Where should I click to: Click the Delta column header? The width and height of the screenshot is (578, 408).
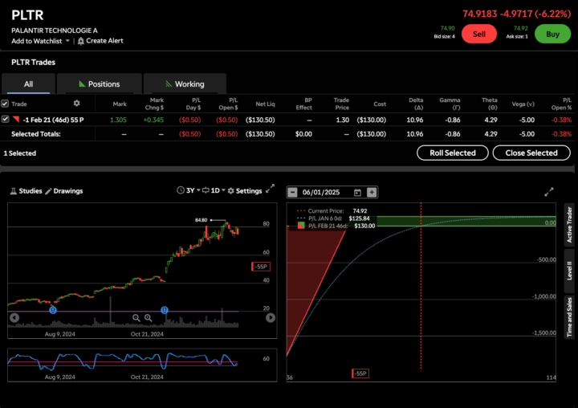tap(416, 104)
